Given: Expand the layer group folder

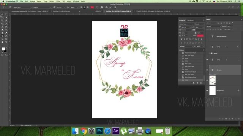Looking at the screenshot, I should tap(210, 53).
